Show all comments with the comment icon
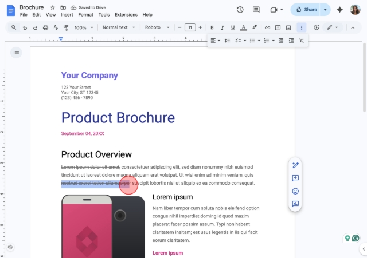The image size is (367, 258). 256,10
